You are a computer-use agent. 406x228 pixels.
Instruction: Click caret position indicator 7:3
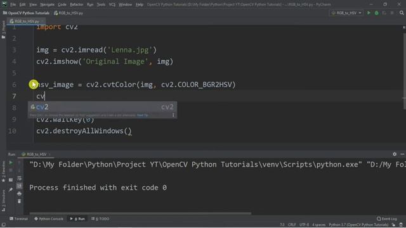click(x=282, y=225)
